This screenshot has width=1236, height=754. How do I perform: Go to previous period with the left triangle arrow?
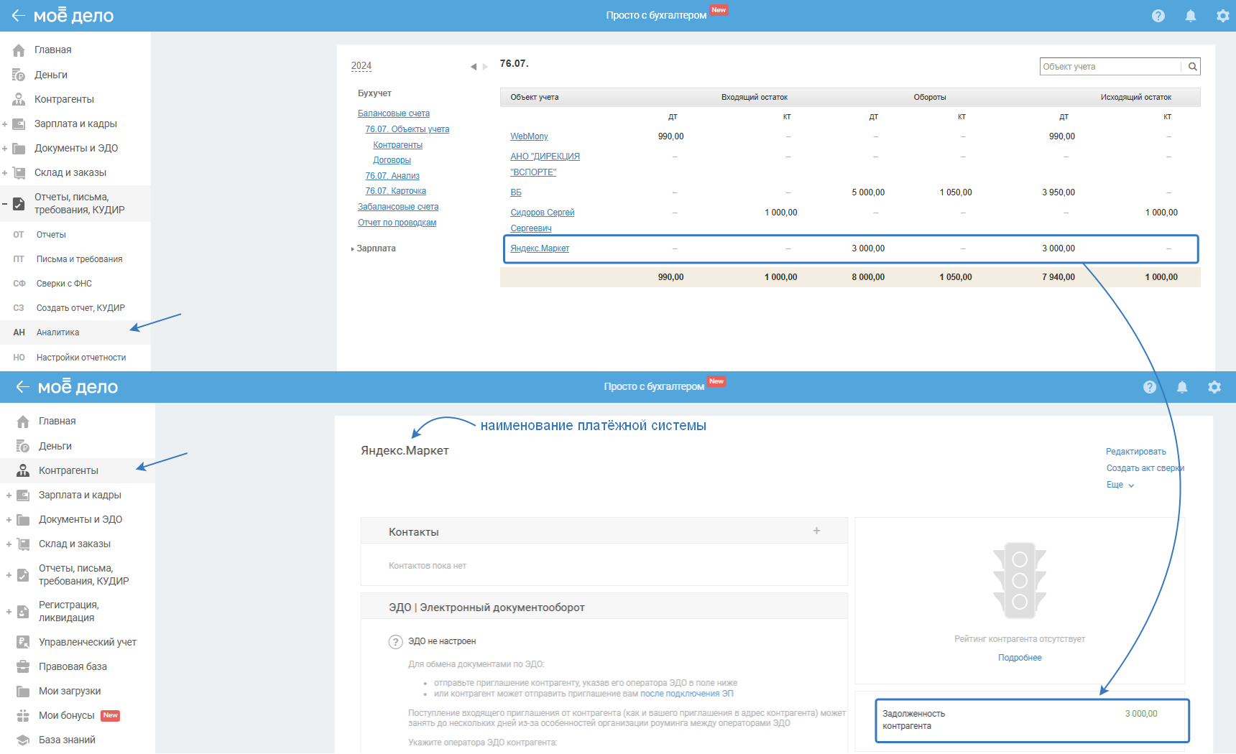click(x=474, y=67)
